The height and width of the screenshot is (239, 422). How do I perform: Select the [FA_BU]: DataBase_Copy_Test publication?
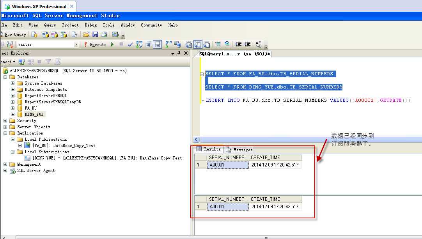tap(64, 145)
